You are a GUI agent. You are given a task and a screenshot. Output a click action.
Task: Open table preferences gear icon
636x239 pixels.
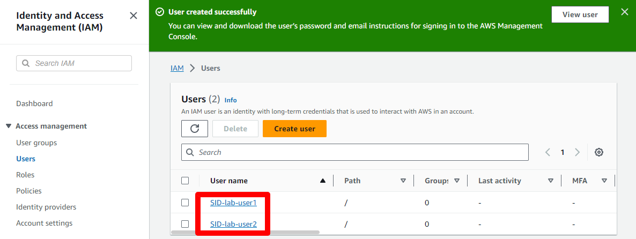click(x=599, y=152)
